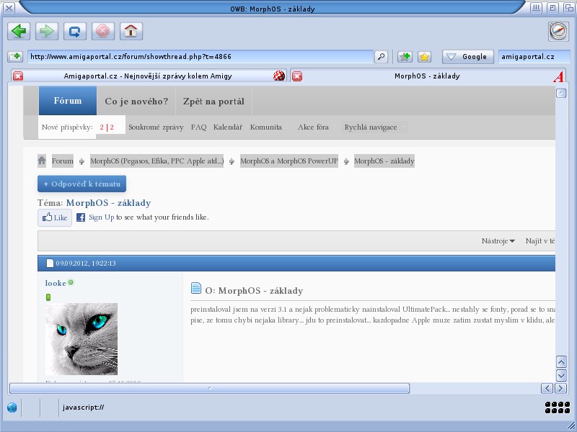Click the magnifier icon beside URL field
Screen dimensions: 577x432
381,57
